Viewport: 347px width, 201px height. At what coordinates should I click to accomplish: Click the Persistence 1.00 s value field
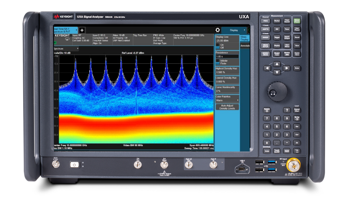pyautogui.click(x=227, y=56)
